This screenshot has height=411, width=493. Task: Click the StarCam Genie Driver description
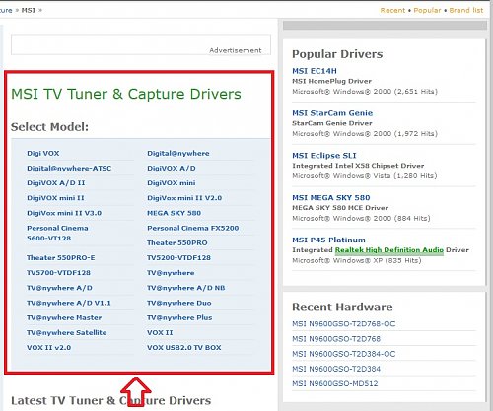(332, 123)
